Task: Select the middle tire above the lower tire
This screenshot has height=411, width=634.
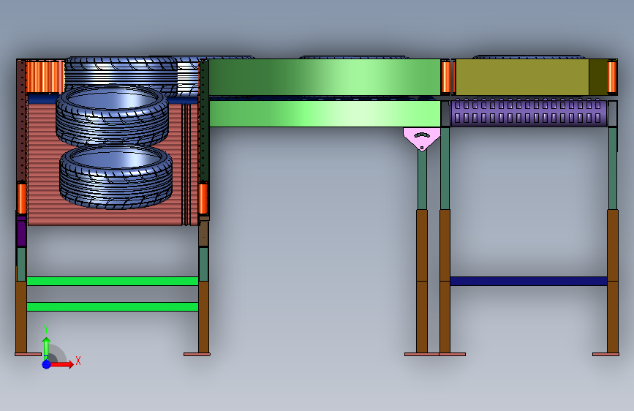Action: tap(112, 116)
